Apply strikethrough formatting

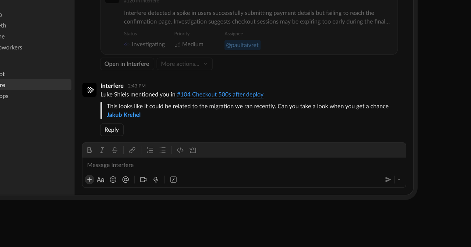[114, 150]
